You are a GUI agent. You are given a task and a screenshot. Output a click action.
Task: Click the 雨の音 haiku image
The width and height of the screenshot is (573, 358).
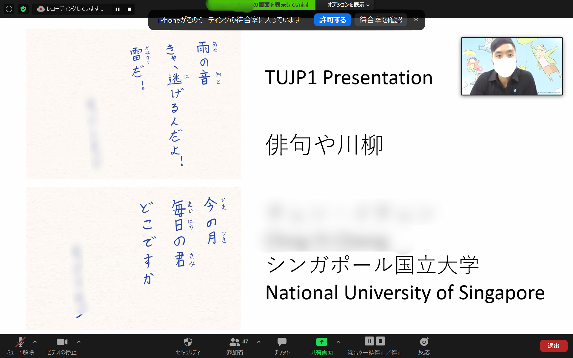(x=133, y=104)
